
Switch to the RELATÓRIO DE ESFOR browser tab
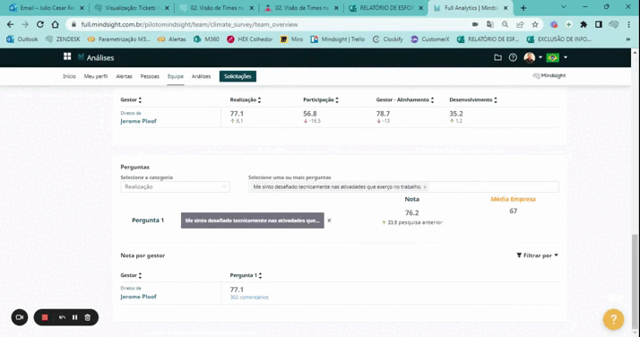[385, 8]
